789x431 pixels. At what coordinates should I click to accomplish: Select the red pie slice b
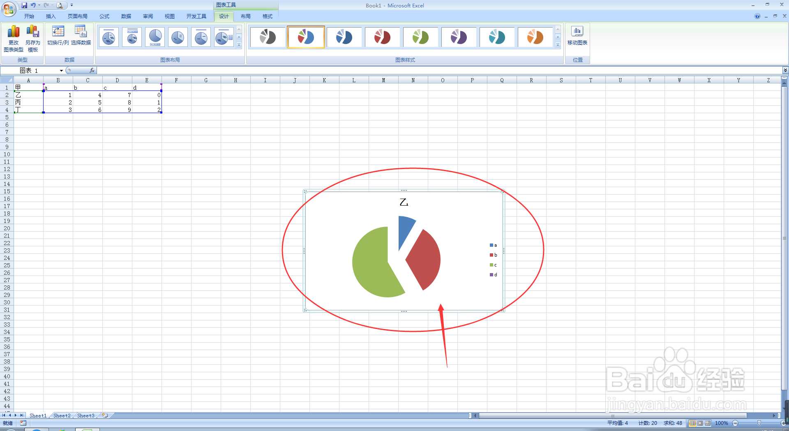pyautogui.click(x=425, y=260)
